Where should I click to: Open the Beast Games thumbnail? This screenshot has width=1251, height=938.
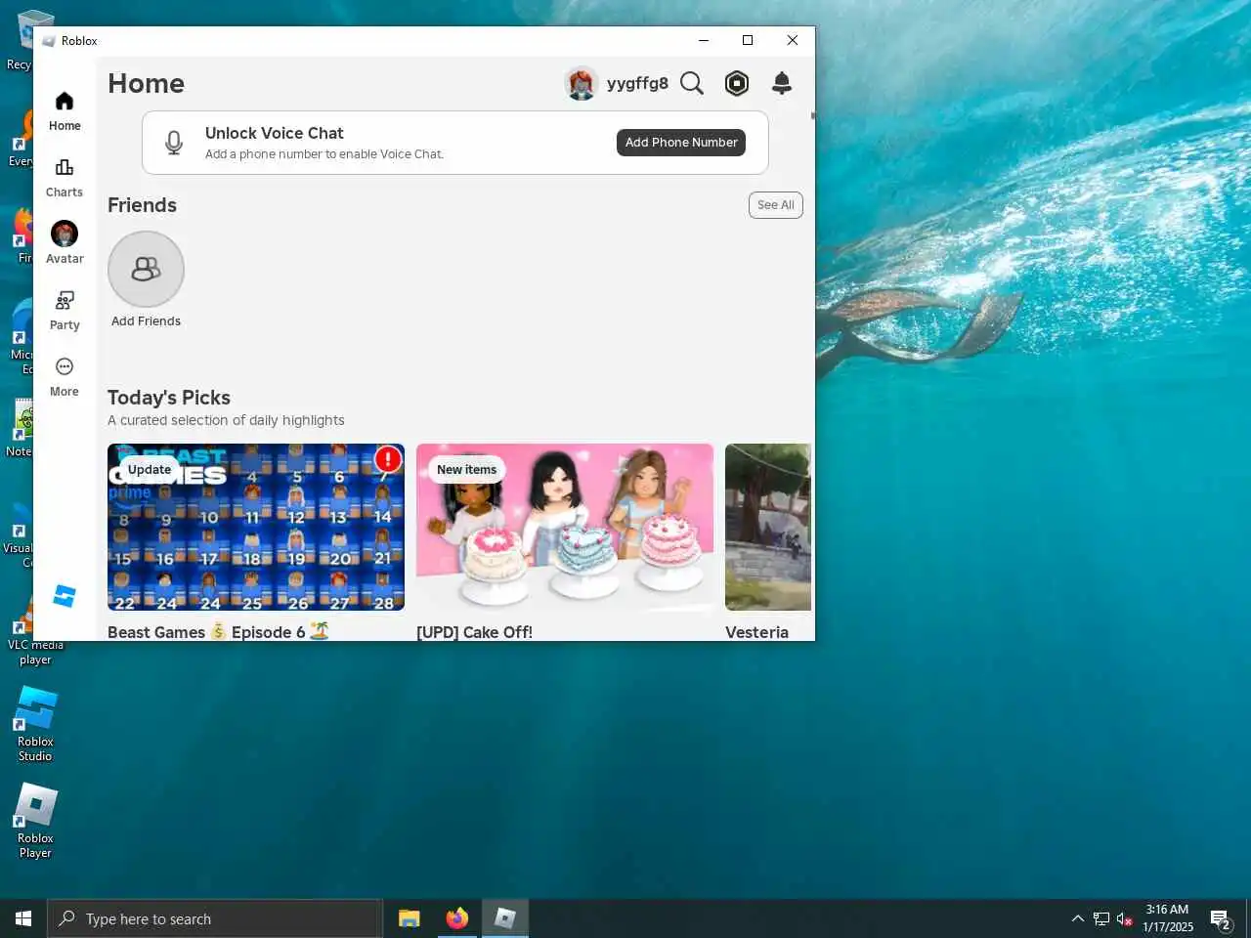(256, 528)
